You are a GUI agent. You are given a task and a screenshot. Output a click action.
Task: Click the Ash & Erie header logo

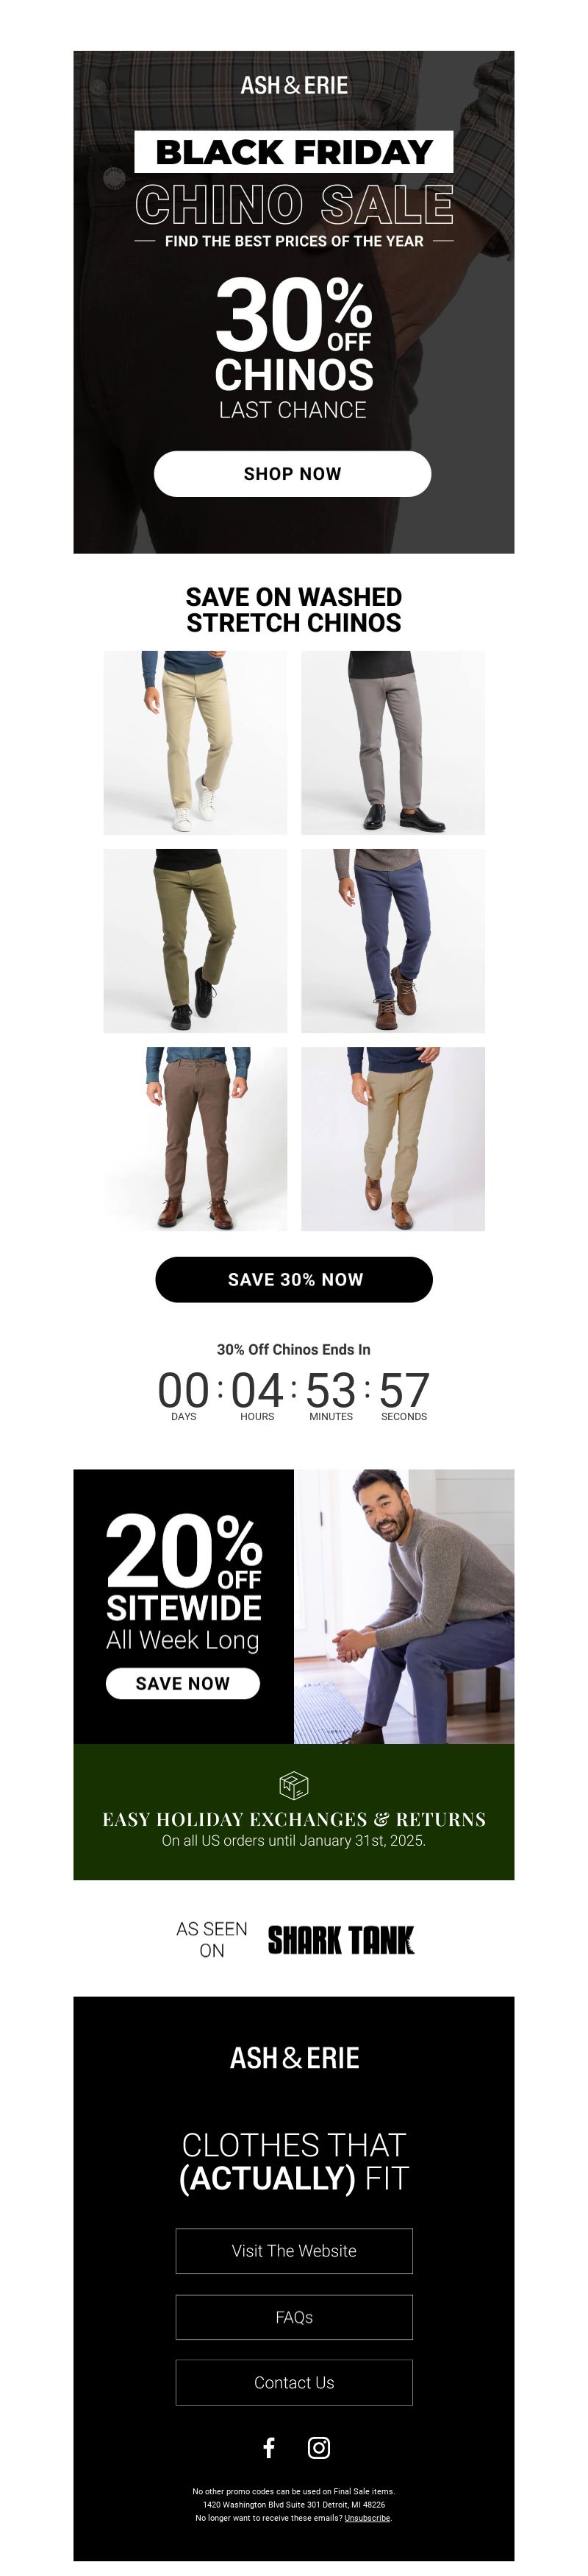coord(293,86)
